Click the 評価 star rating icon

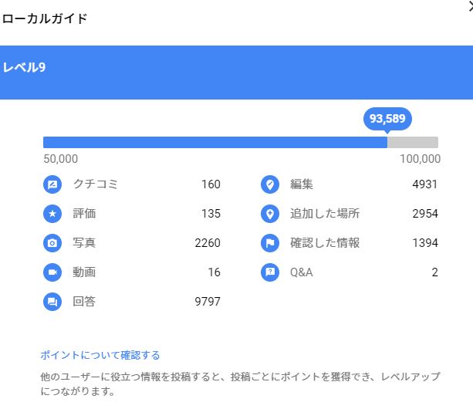pyautogui.click(x=52, y=214)
